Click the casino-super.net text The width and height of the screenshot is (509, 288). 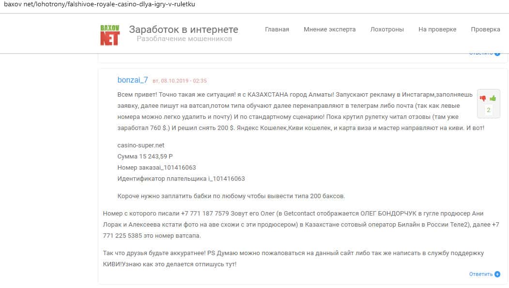click(140, 145)
